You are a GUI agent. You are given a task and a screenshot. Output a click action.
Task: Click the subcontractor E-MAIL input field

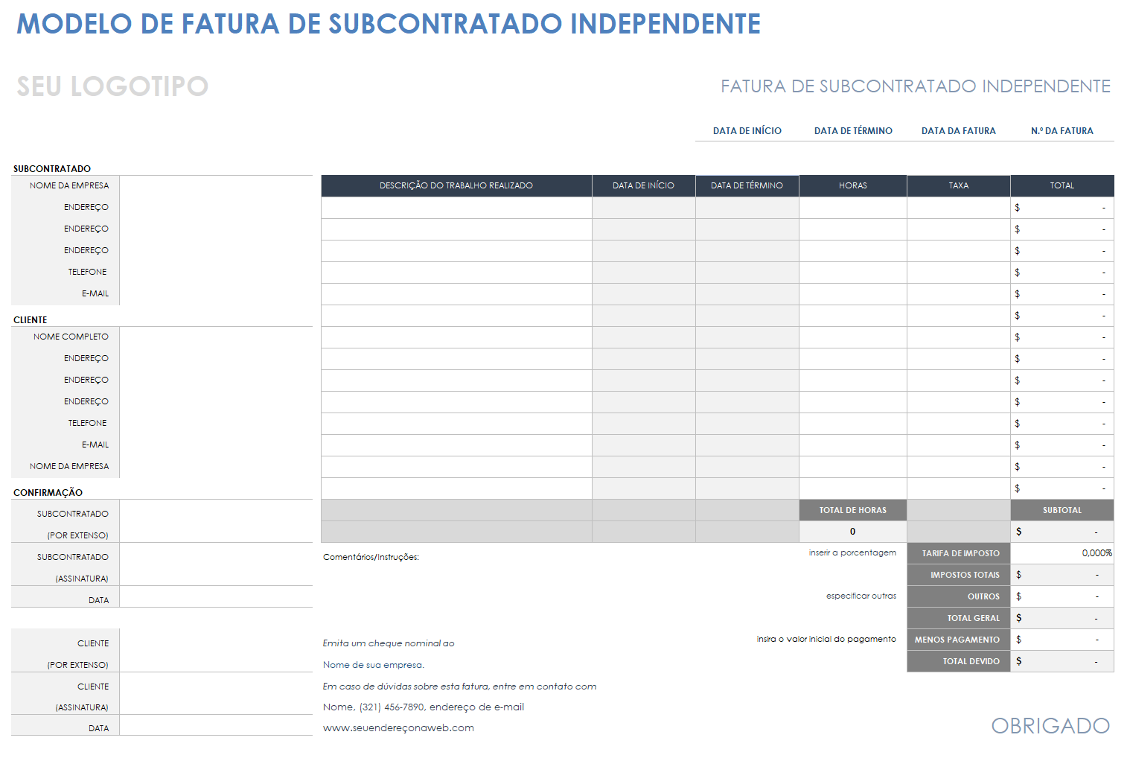click(x=216, y=294)
